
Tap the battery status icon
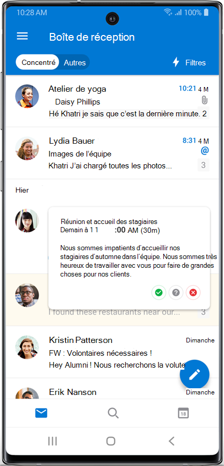pos(206,12)
